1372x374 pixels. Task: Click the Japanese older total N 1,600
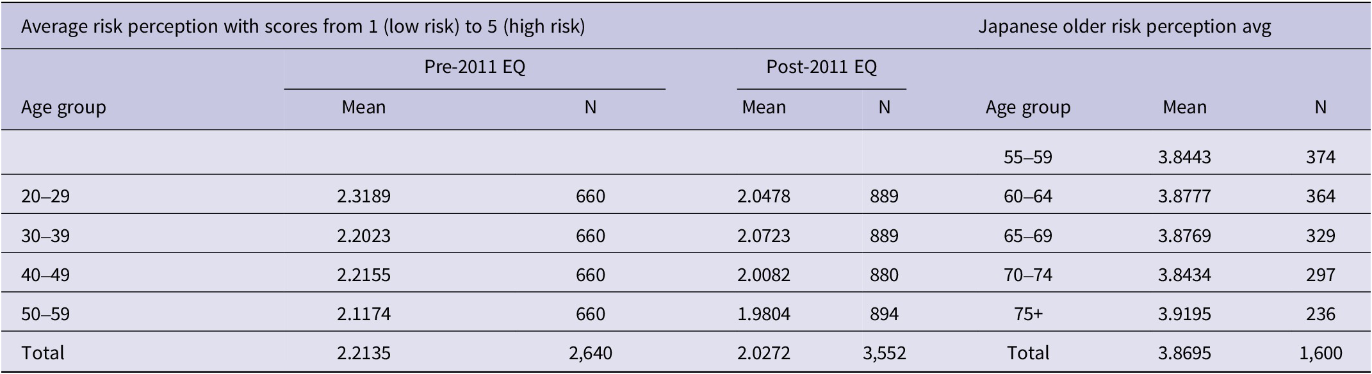click(1319, 353)
